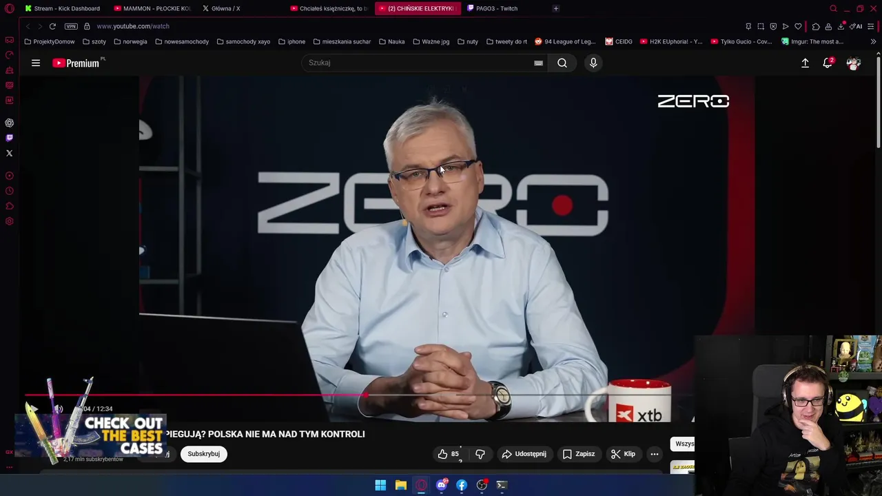Open Opera ad blocker shield icon

(773, 26)
